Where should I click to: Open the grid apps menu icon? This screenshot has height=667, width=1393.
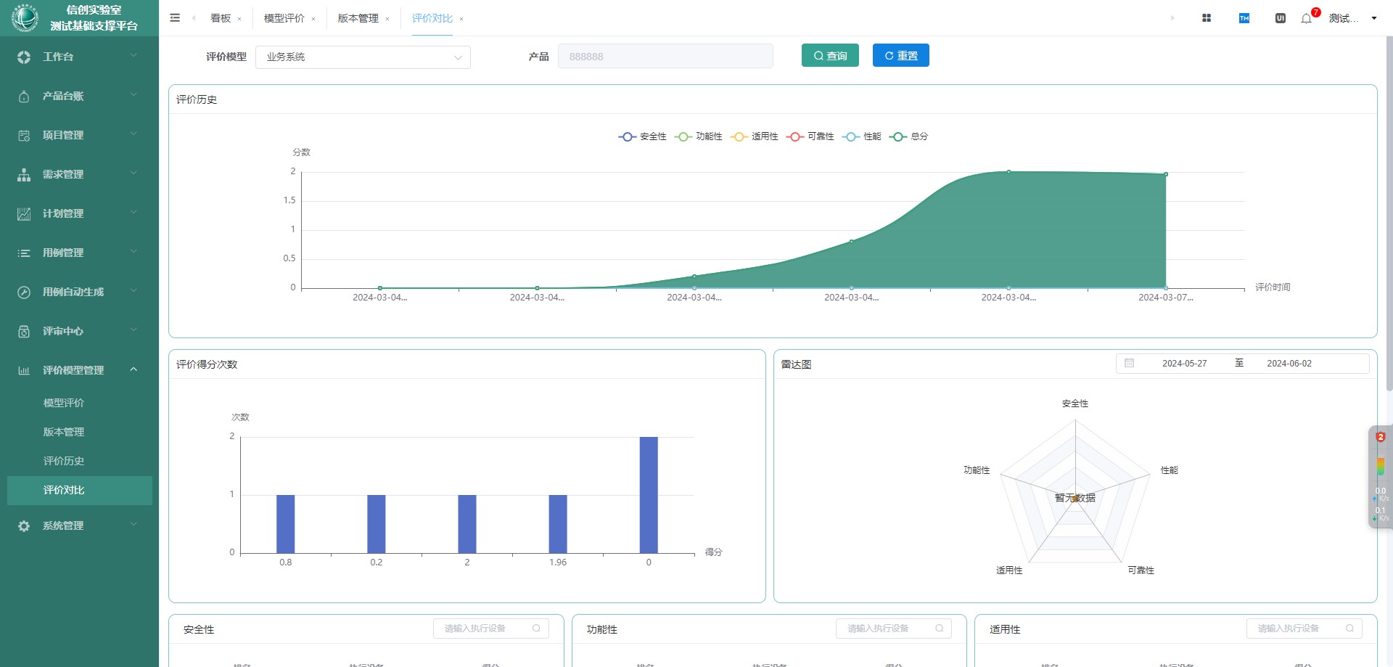[1207, 18]
